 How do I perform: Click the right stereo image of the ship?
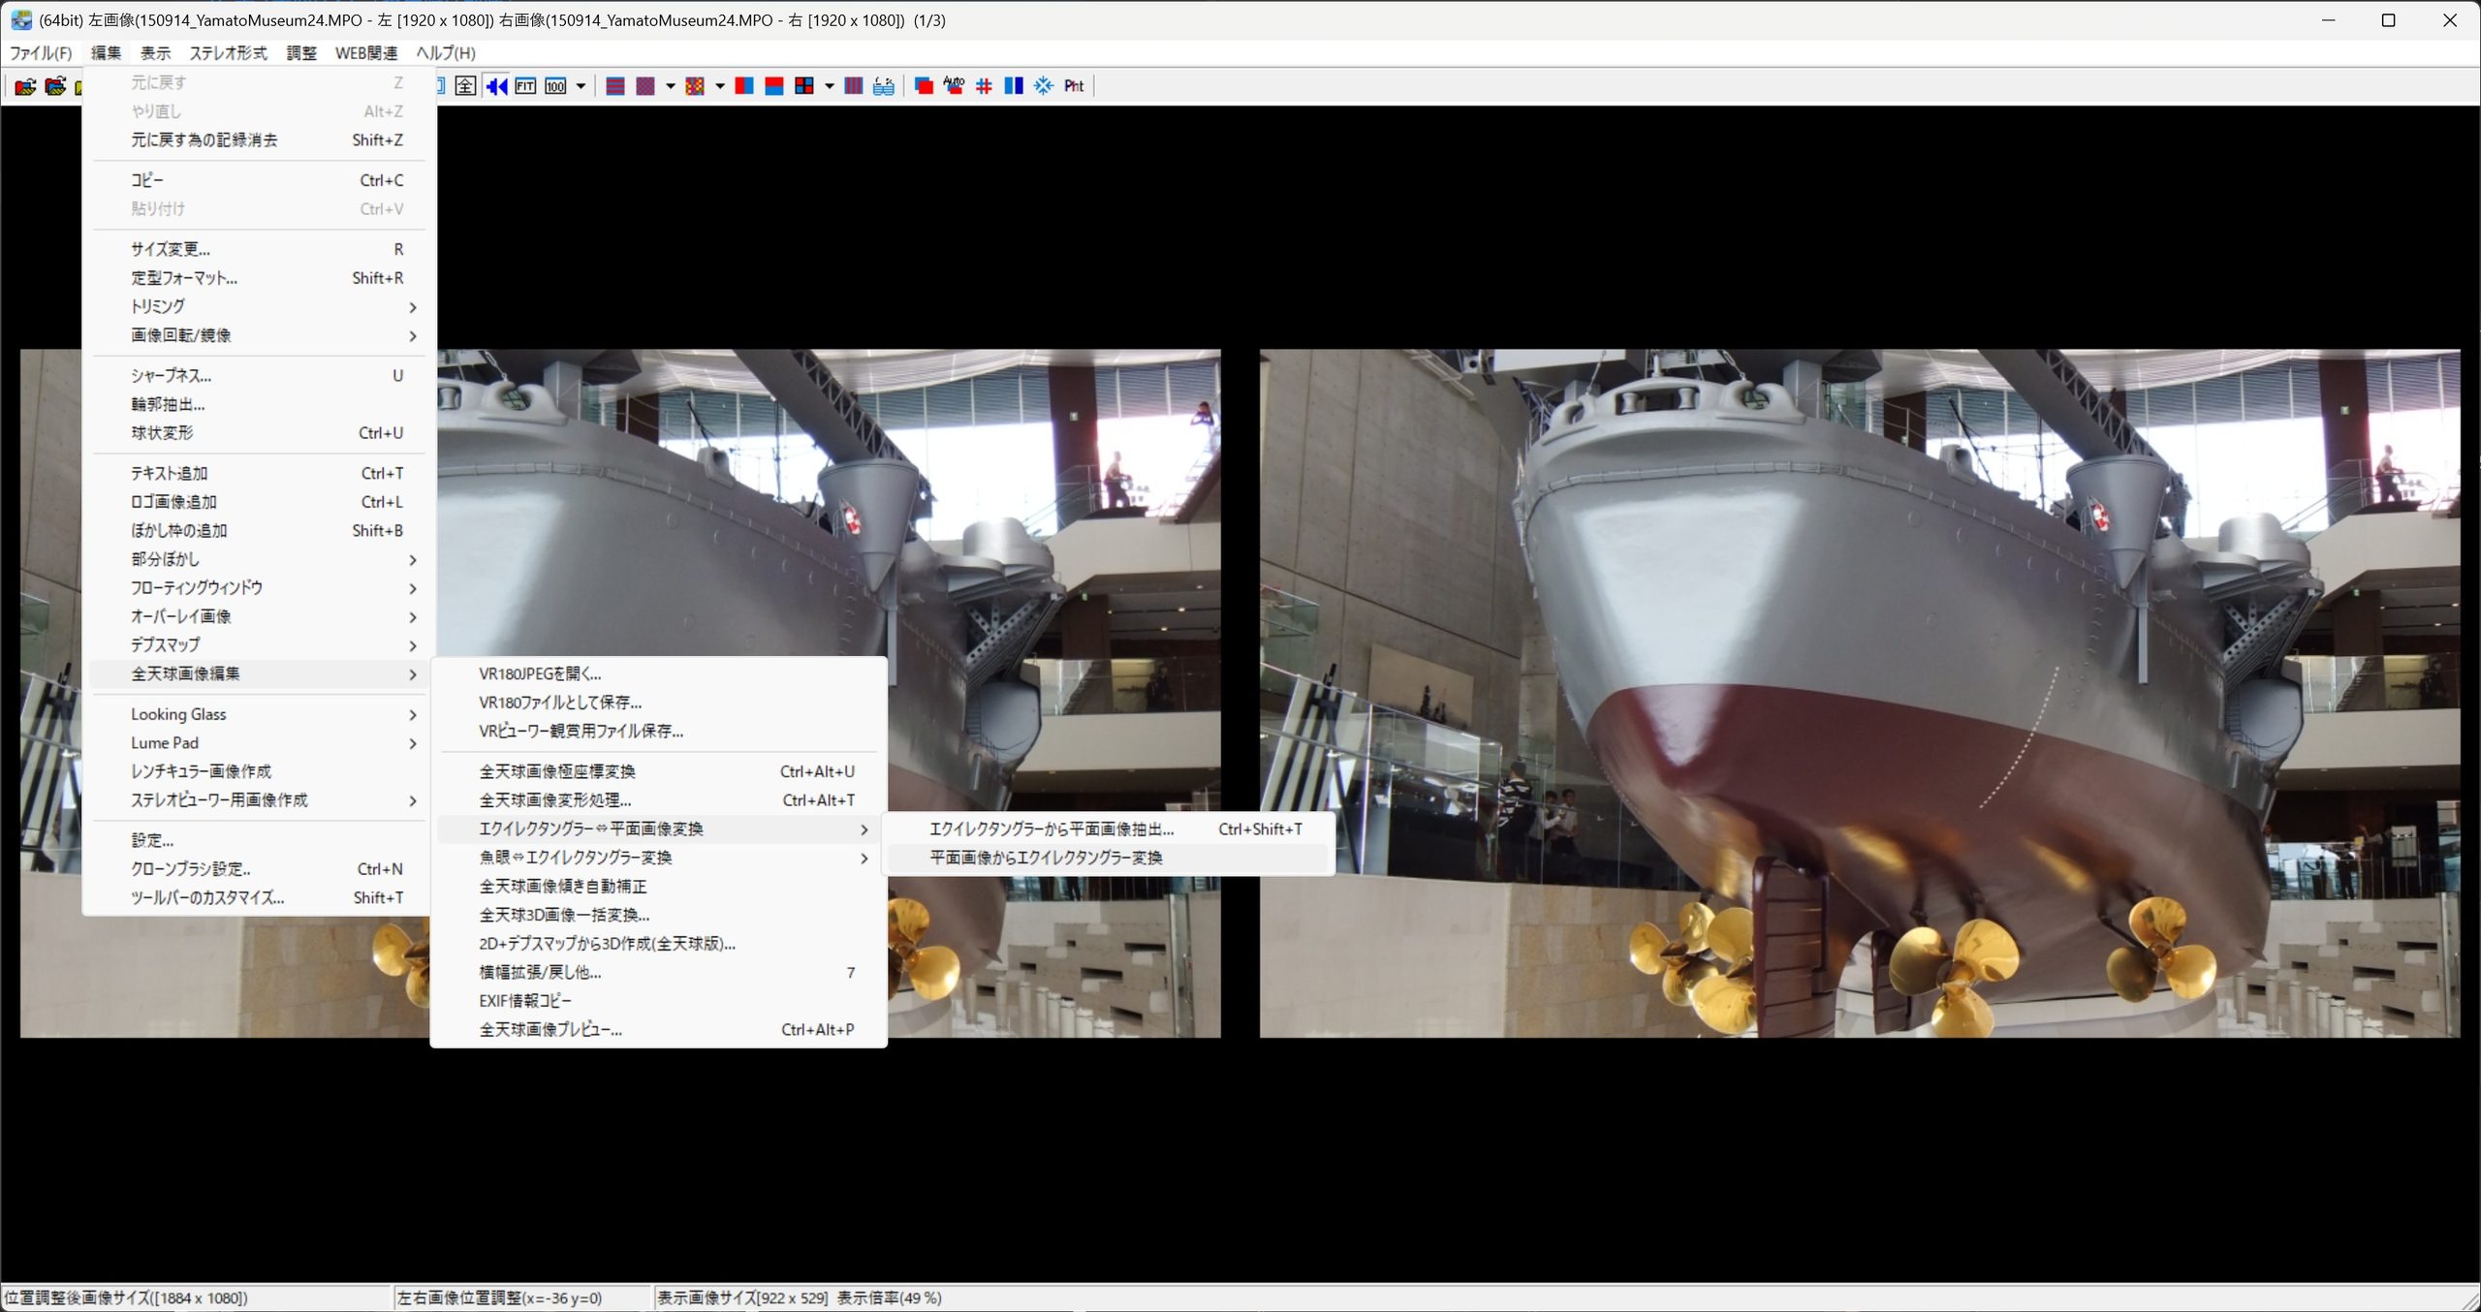[1860, 694]
